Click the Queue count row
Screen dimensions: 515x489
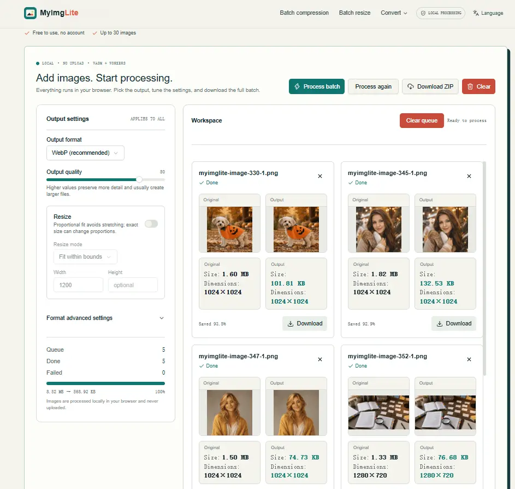105,350
